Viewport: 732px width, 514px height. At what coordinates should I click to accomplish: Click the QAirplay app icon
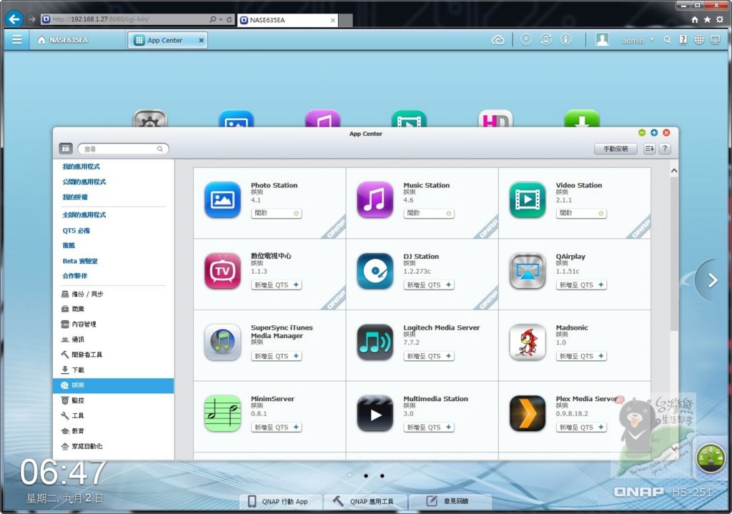tap(528, 271)
